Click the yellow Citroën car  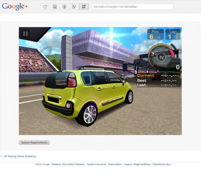point(88,97)
